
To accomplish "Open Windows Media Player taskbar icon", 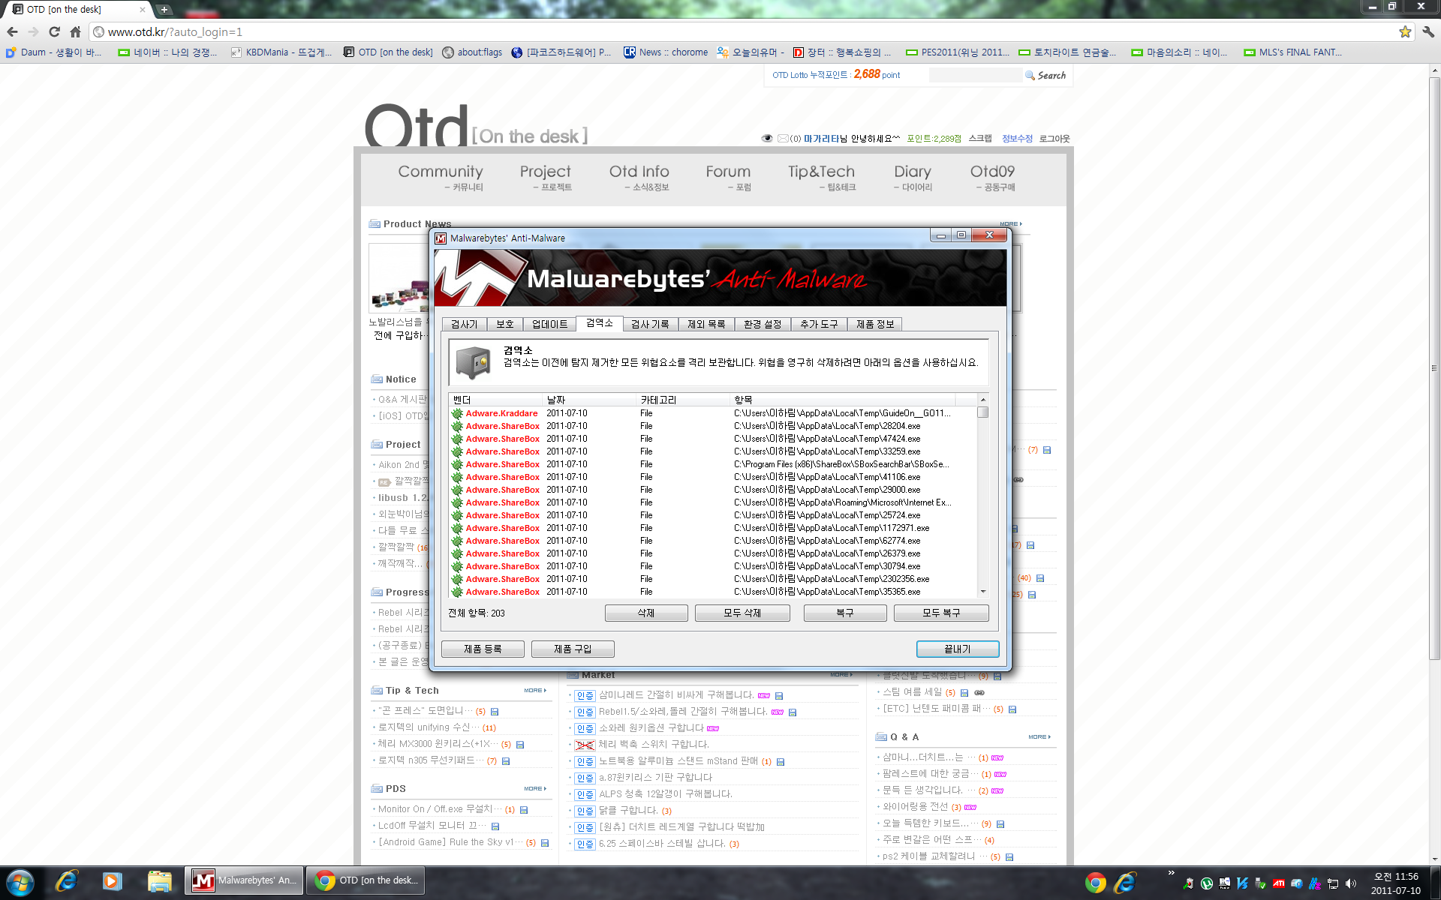I will (113, 880).
